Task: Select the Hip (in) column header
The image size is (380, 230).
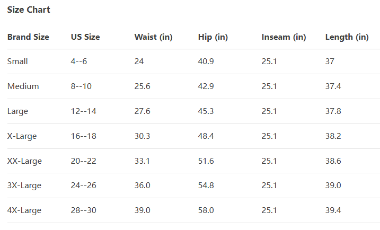Action: (213, 37)
